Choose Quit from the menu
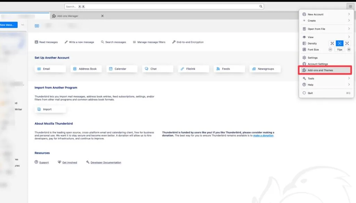 [326, 93]
